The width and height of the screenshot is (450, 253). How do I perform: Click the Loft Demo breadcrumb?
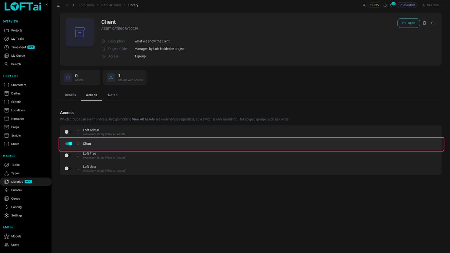tap(86, 5)
